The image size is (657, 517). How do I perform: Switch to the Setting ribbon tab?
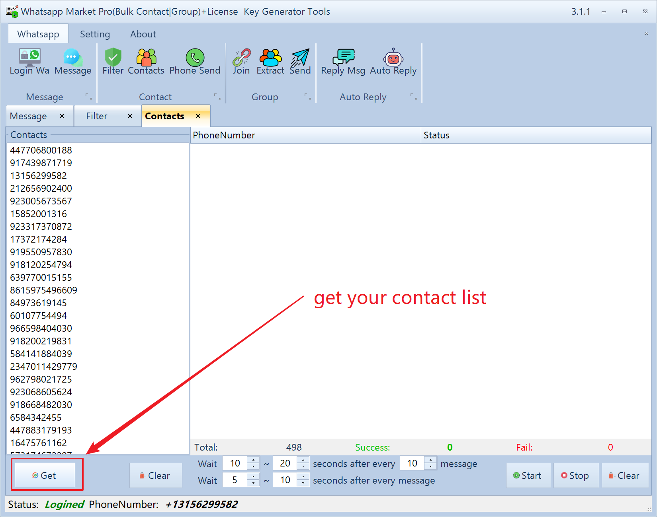click(x=95, y=34)
